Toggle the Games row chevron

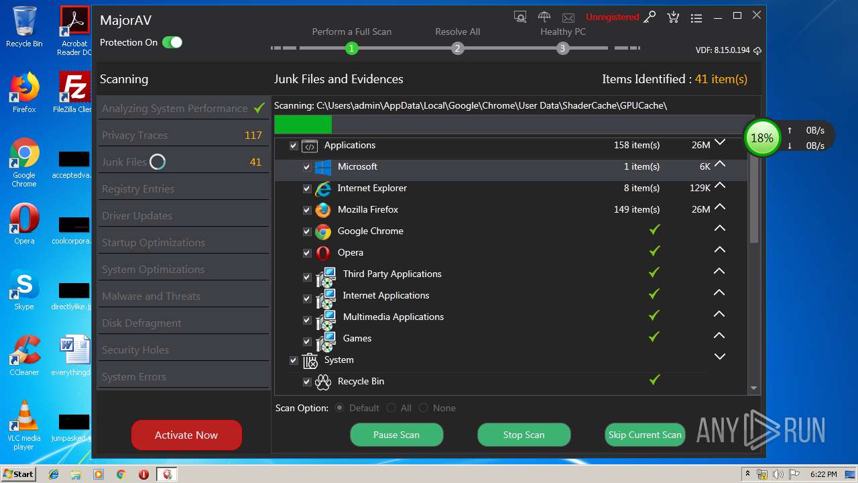(720, 335)
